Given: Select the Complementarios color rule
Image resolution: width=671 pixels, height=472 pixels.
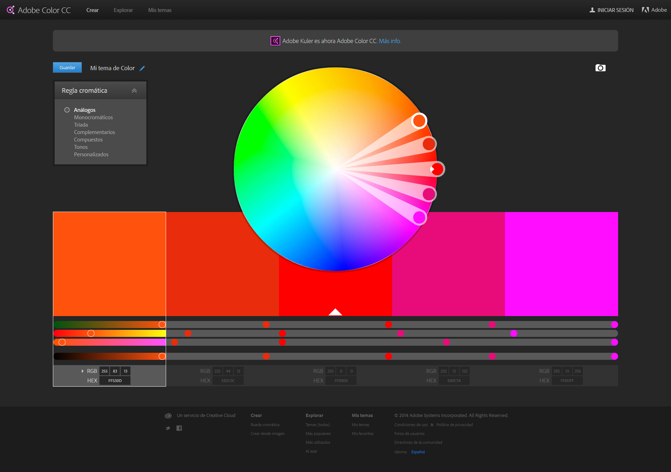Looking at the screenshot, I should pos(94,132).
